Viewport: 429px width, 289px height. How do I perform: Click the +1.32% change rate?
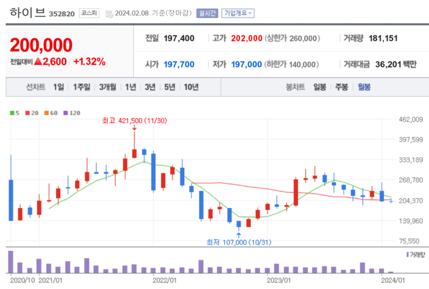(x=89, y=61)
